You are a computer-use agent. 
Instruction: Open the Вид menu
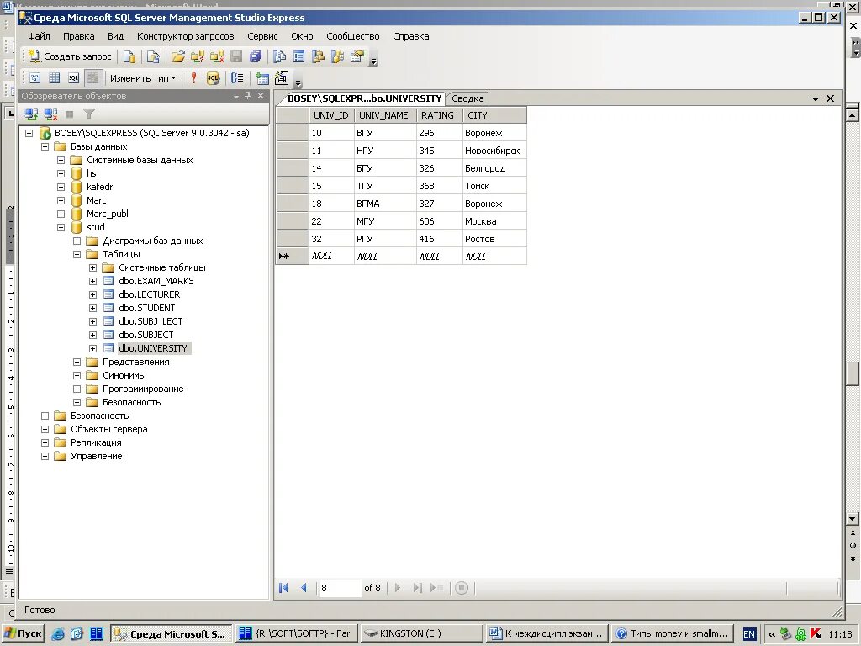(115, 36)
